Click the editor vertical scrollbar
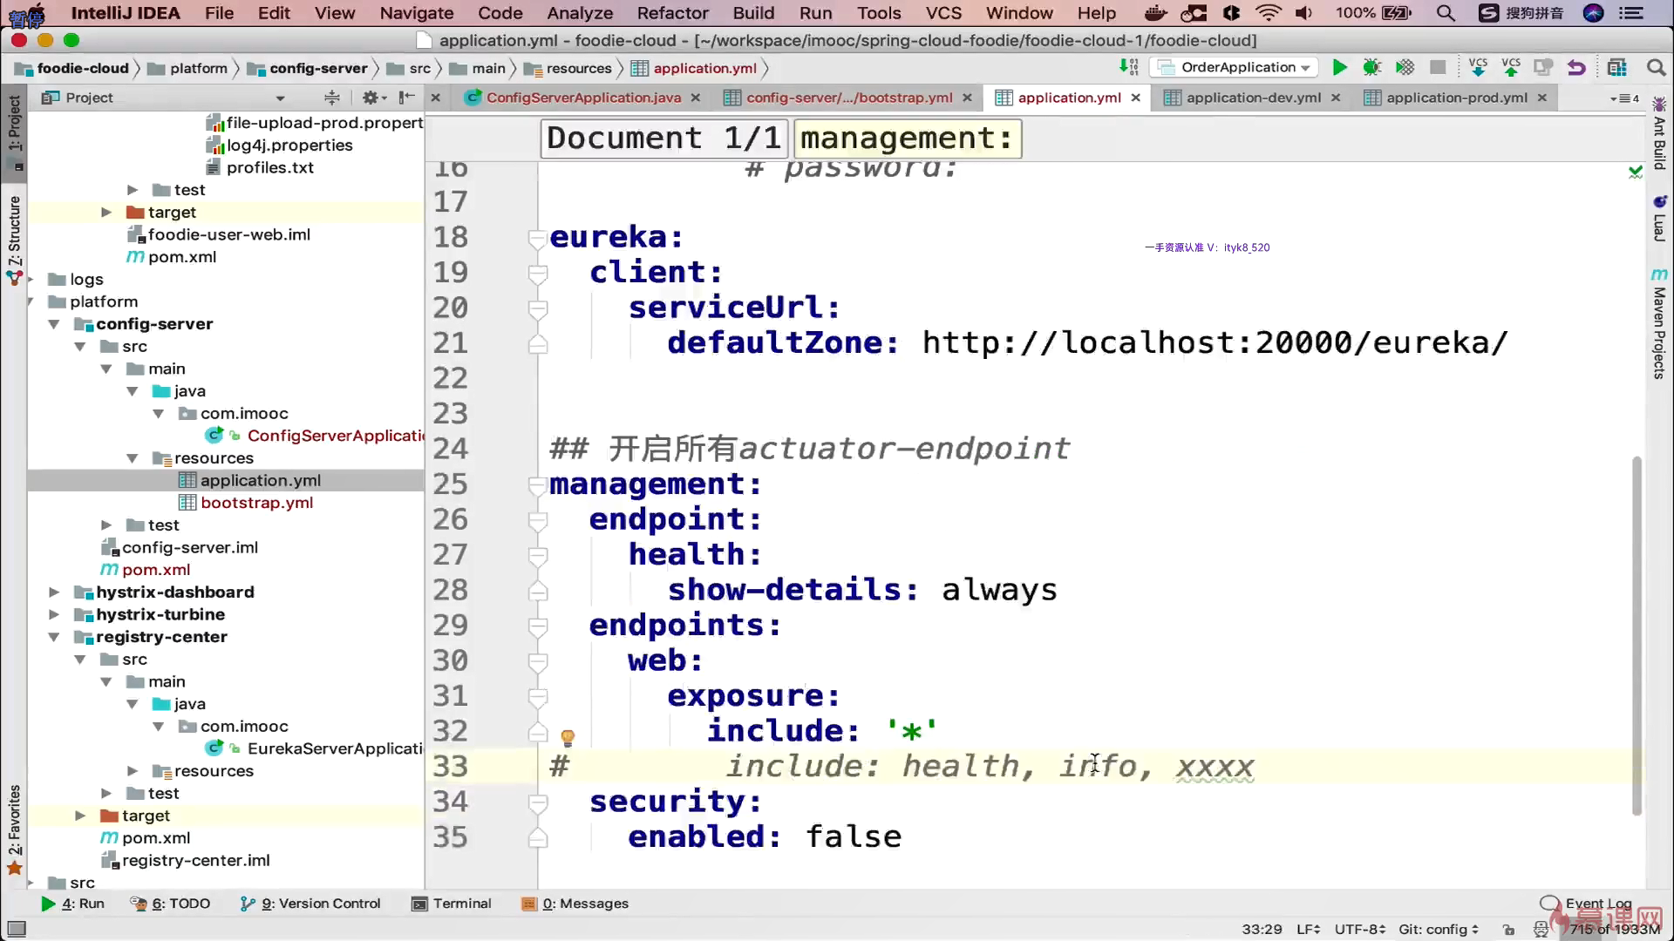The height and width of the screenshot is (941, 1674). click(1637, 636)
